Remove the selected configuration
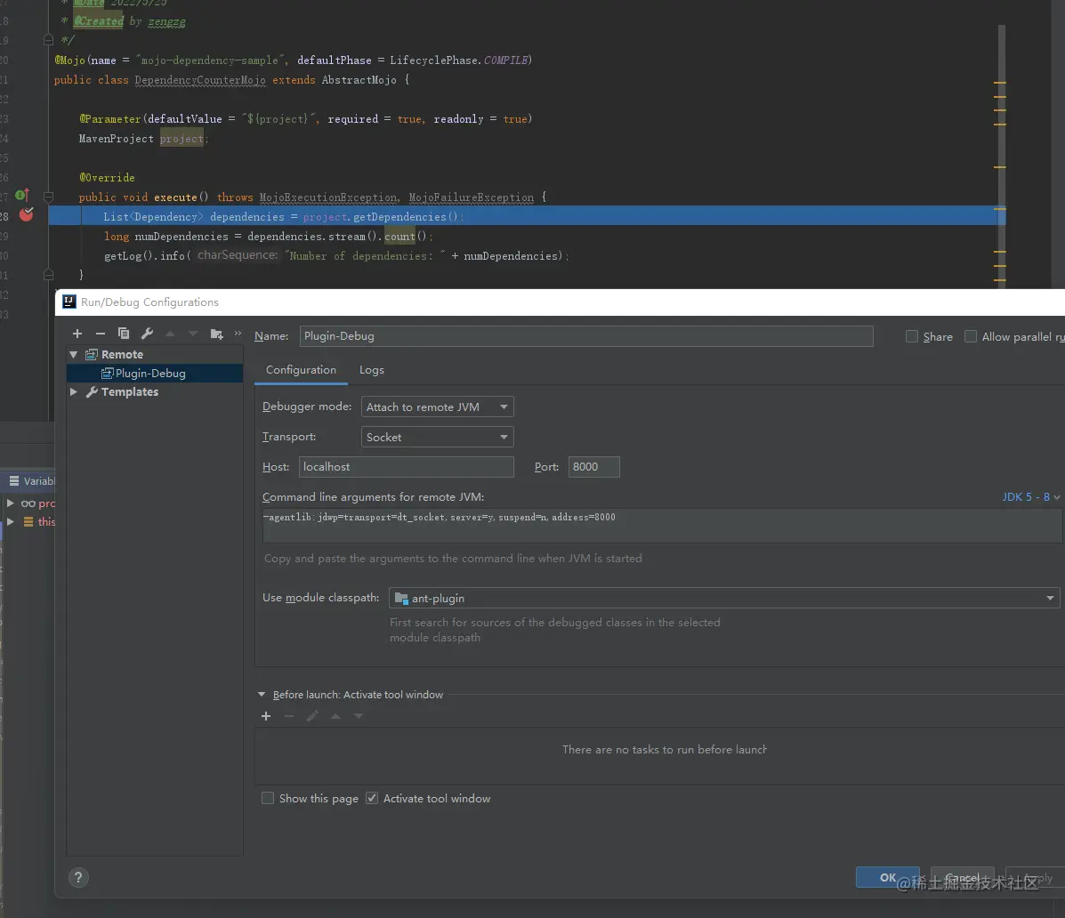The width and height of the screenshot is (1065, 918). coord(101,333)
